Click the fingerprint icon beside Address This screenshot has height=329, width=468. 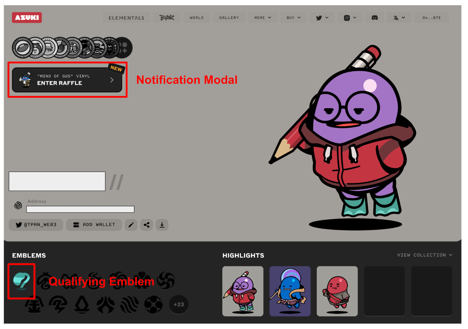click(x=18, y=205)
